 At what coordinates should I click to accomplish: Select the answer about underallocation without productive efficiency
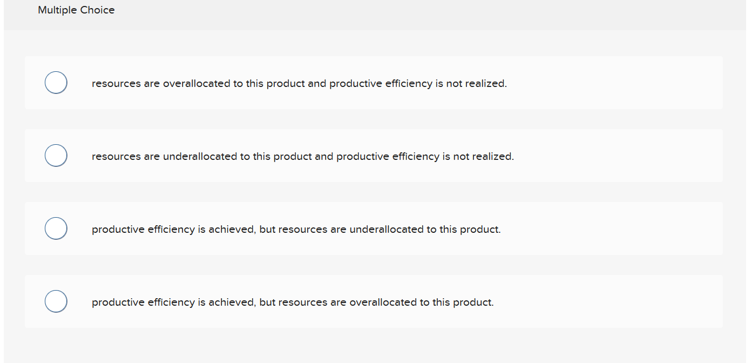pos(303,156)
